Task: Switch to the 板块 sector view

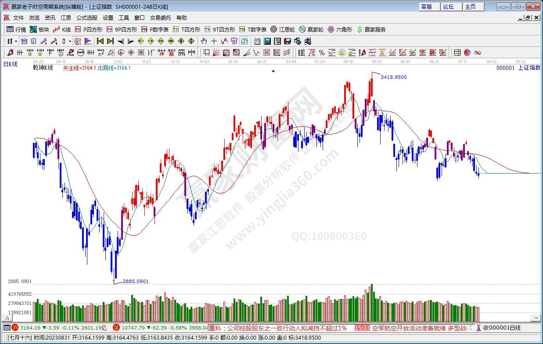Action: click(x=39, y=29)
